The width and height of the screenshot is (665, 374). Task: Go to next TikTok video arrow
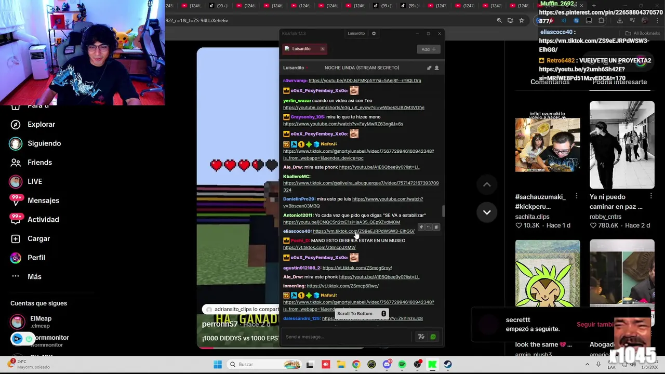click(x=487, y=212)
